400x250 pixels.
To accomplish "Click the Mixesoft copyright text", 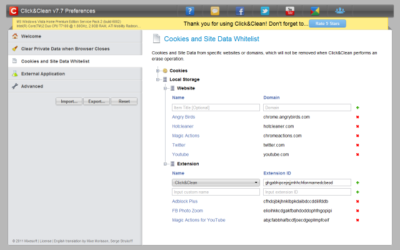I will coord(25,241).
